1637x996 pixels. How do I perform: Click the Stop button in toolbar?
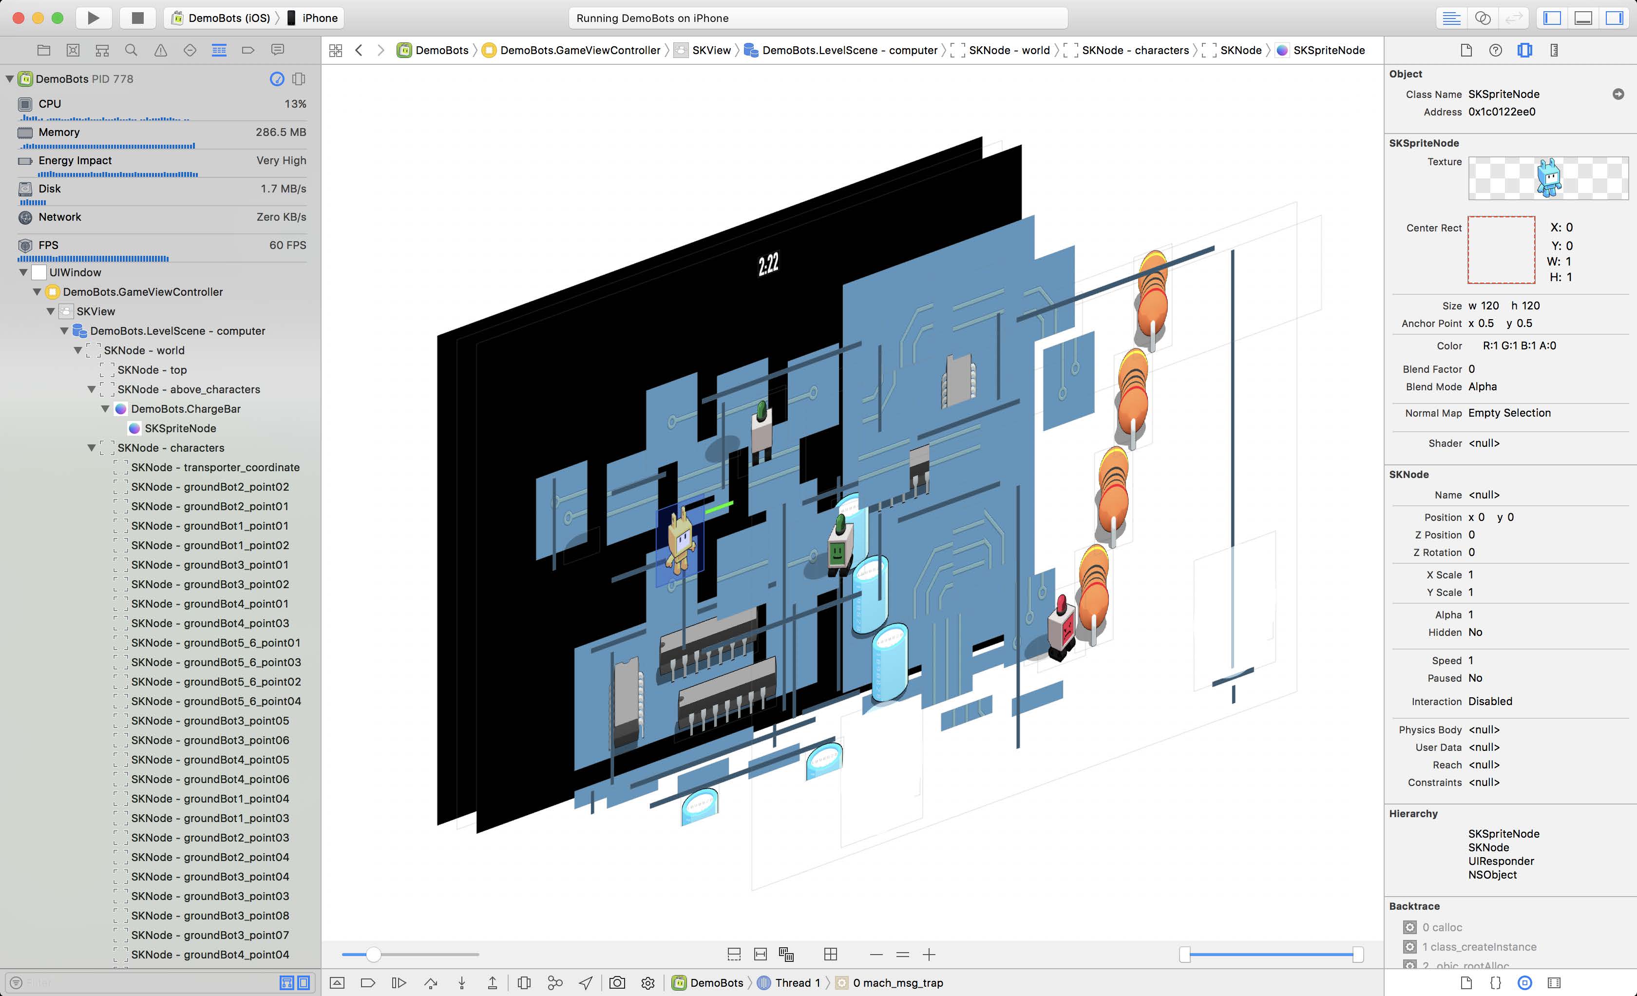point(137,18)
